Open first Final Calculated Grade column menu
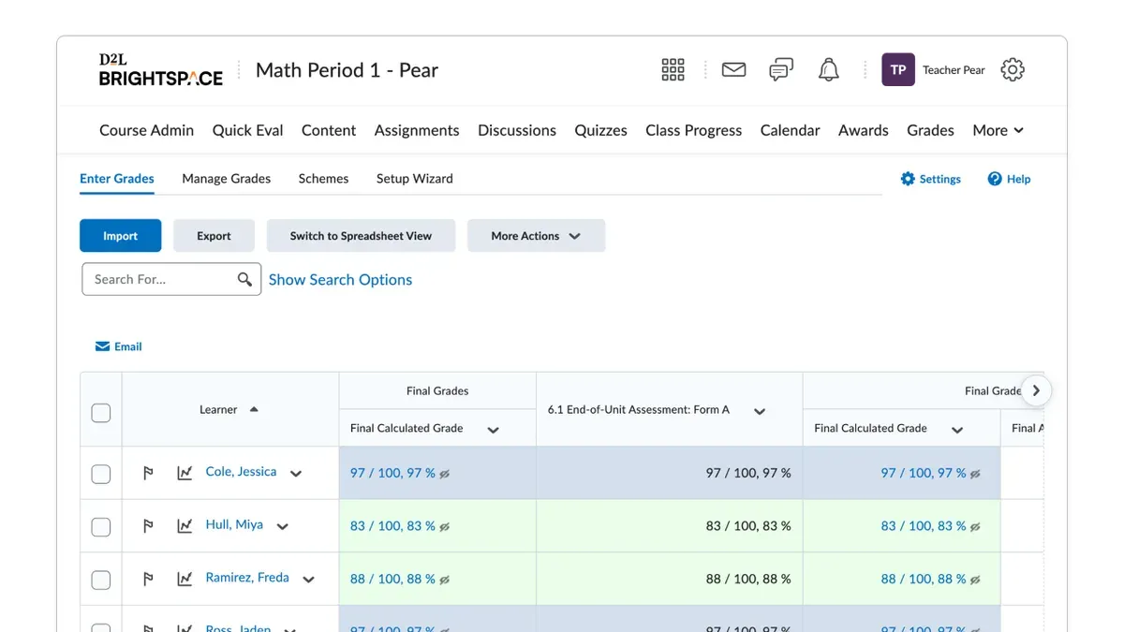1124x632 pixels. click(x=494, y=430)
